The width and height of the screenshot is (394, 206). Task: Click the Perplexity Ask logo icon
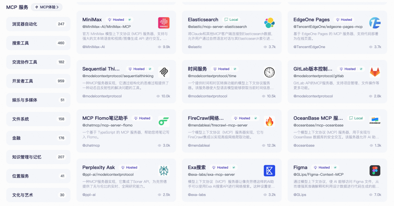(x=164, y=171)
